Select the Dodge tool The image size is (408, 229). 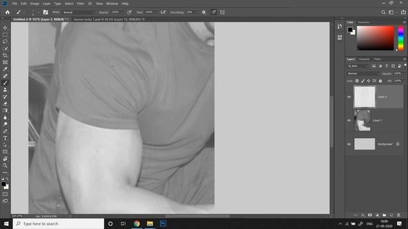click(5, 124)
